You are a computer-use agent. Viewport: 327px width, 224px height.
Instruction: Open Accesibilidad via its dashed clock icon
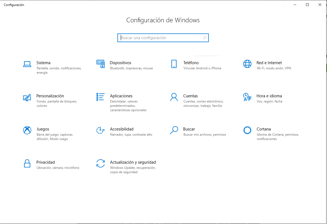pos(101,130)
